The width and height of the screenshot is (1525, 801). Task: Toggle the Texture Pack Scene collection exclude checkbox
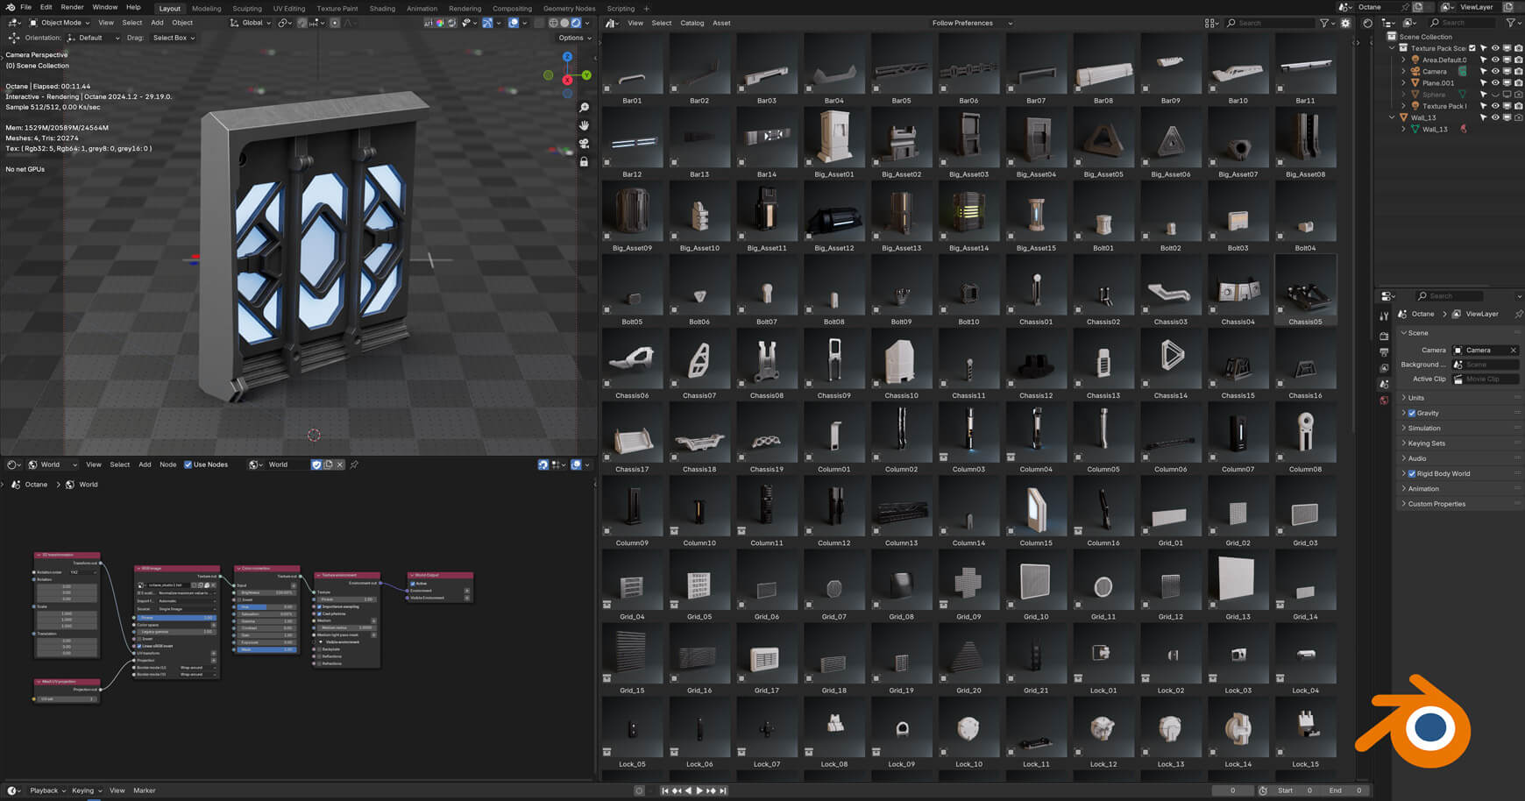(1472, 48)
